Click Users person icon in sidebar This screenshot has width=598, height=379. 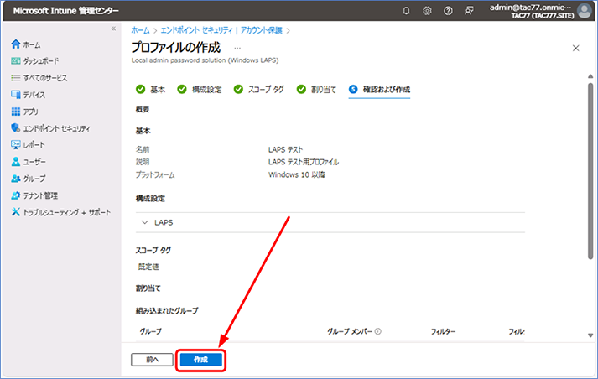click(16, 162)
